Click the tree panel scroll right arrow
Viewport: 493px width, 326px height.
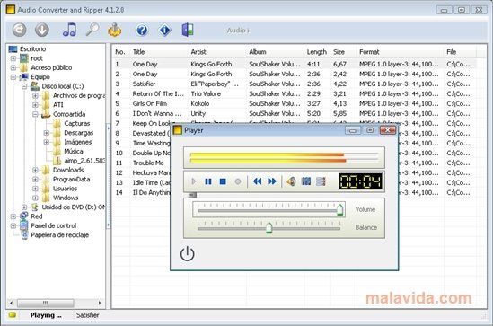pyautogui.click(x=100, y=303)
